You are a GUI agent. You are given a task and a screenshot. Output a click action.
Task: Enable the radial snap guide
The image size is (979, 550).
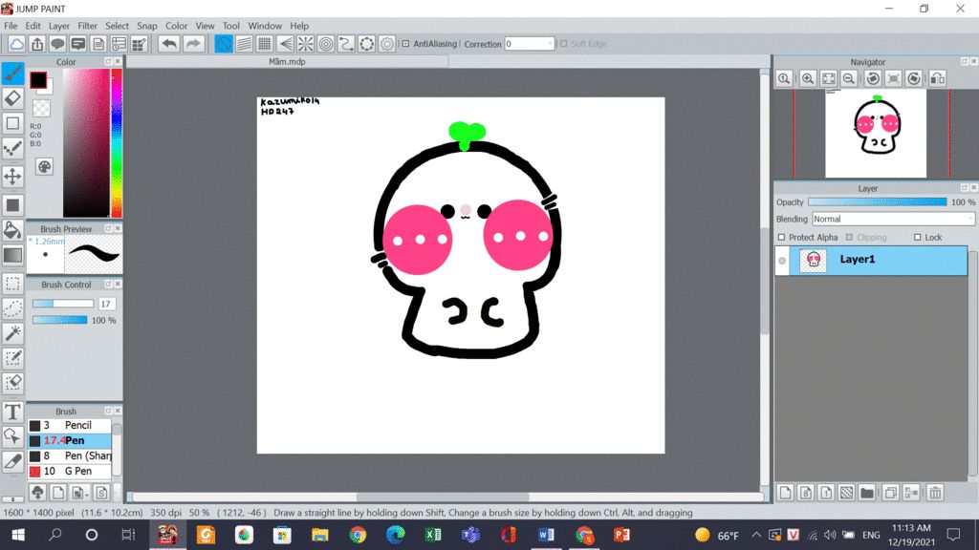tap(305, 44)
